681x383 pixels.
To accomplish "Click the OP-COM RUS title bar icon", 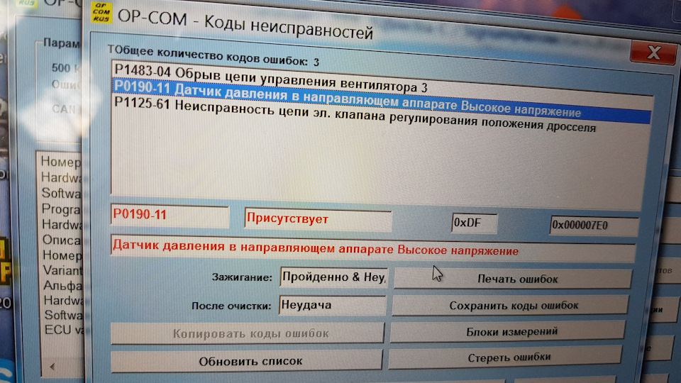I will 101,13.
